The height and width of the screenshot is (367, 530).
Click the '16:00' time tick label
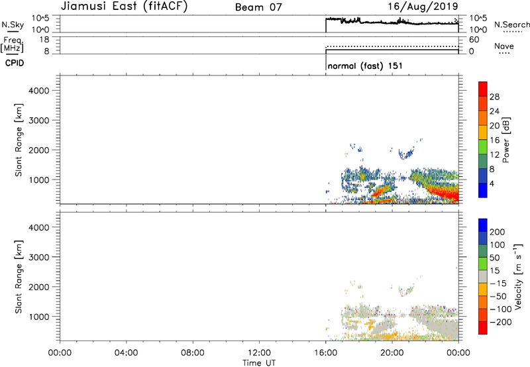(x=325, y=353)
